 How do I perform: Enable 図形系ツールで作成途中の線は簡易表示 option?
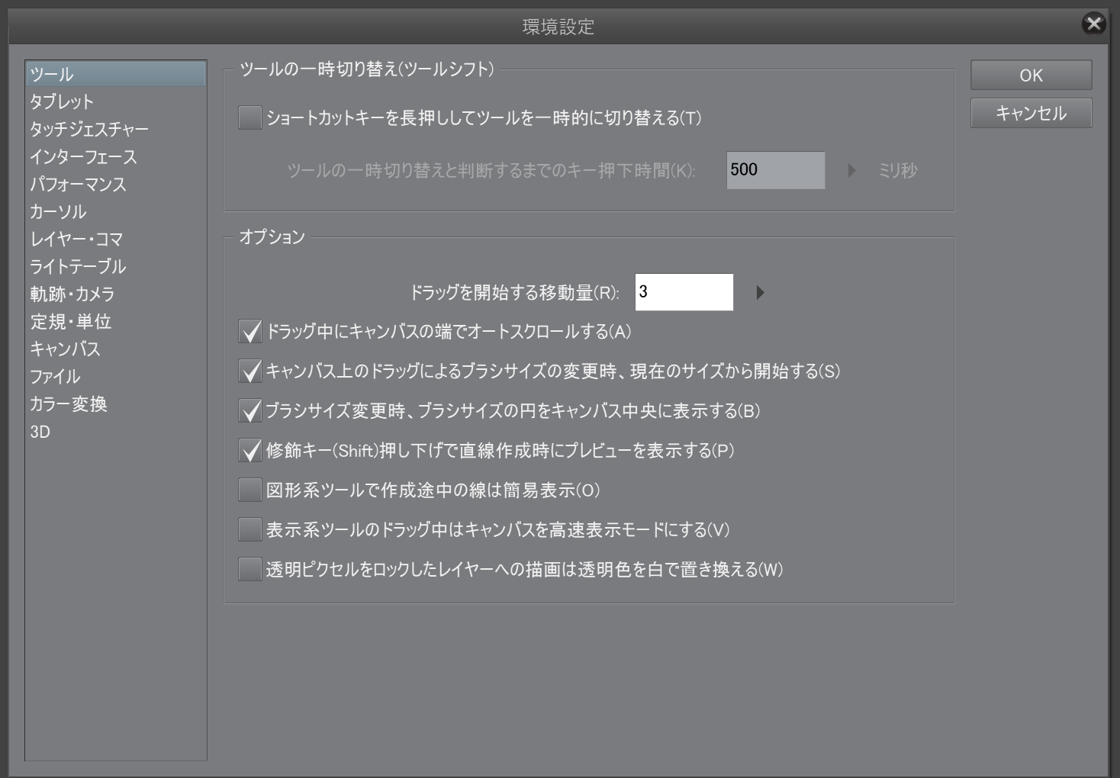250,490
